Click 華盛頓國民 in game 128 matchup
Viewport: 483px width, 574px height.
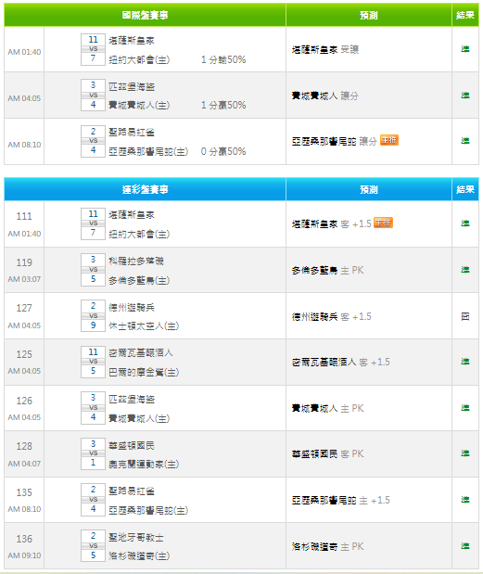pyautogui.click(x=132, y=445)
